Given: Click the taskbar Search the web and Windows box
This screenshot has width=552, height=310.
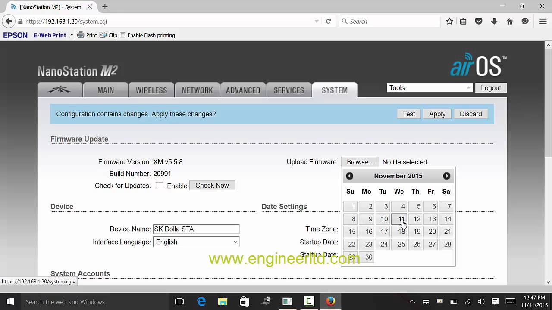Looking at the screenshot, I should pyautogui.click(x=95, y=301).
